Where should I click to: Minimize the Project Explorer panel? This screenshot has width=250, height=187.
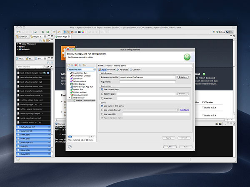[x=49, y=36]
